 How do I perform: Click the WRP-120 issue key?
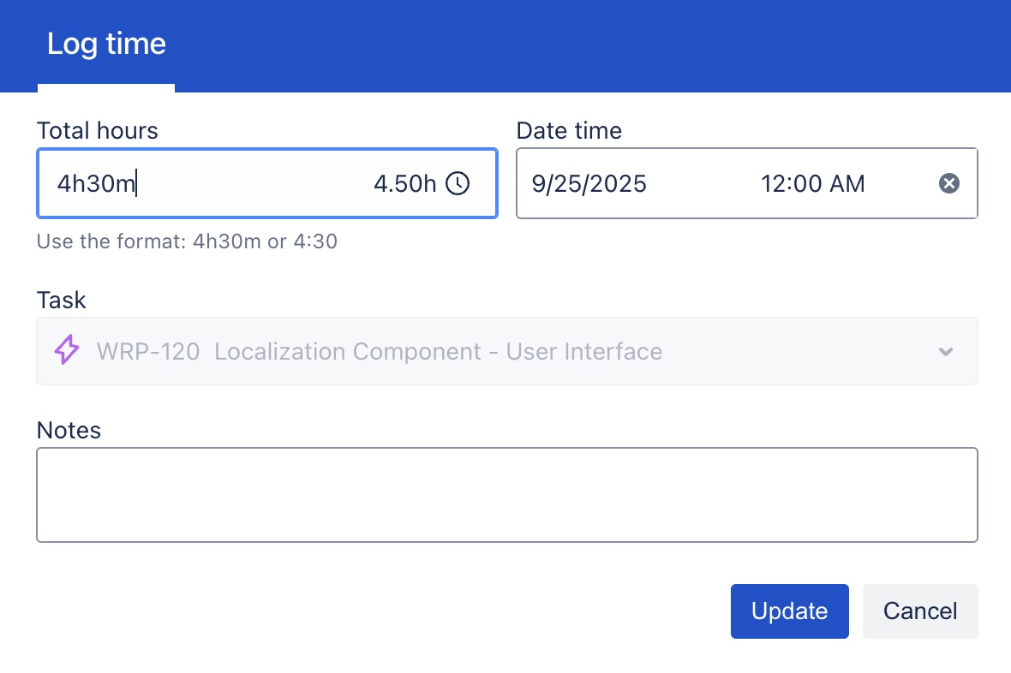coord(148,352)
